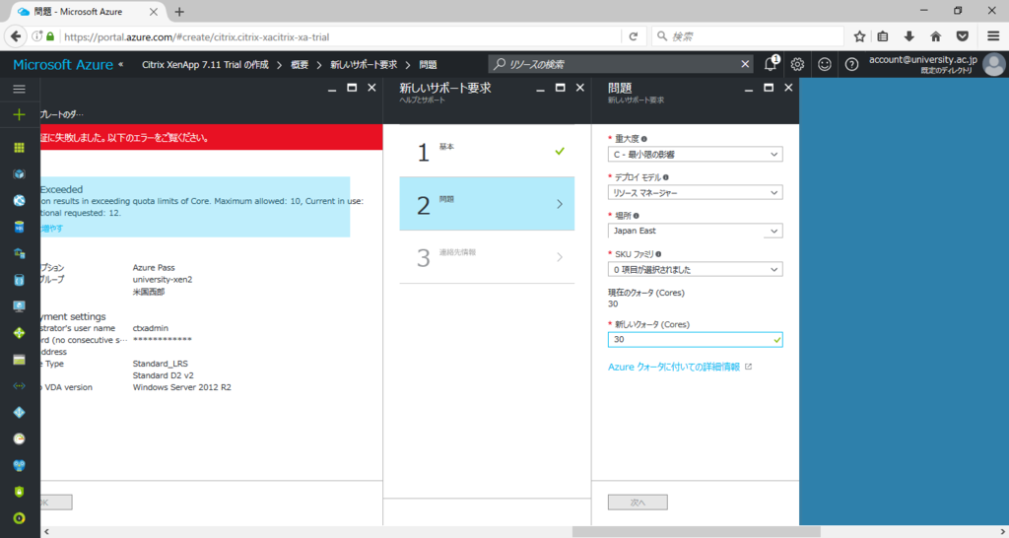The image size is (1009, 538).
Task: Close the 新しいサポート要求 blade with X
Action: pos(579,88)
